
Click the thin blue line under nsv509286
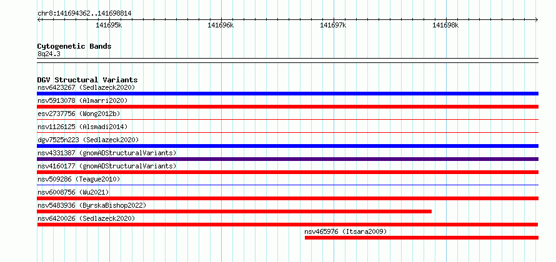tap(287, 185)
